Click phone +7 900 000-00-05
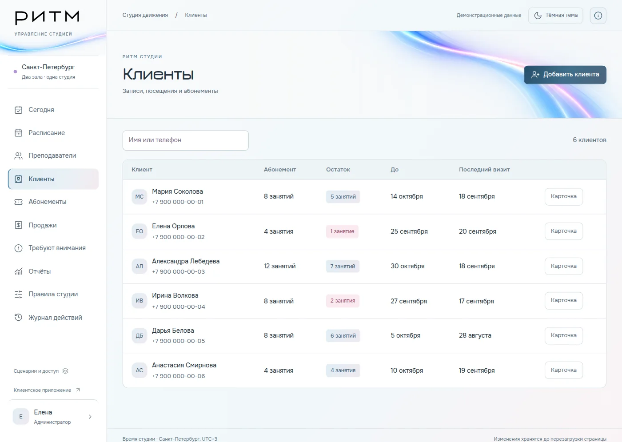Viewport: 622px width, 442px height. pyautogui.click(x=179, y=341)
